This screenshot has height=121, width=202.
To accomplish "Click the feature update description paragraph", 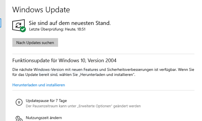I will (x=103, y=72).
